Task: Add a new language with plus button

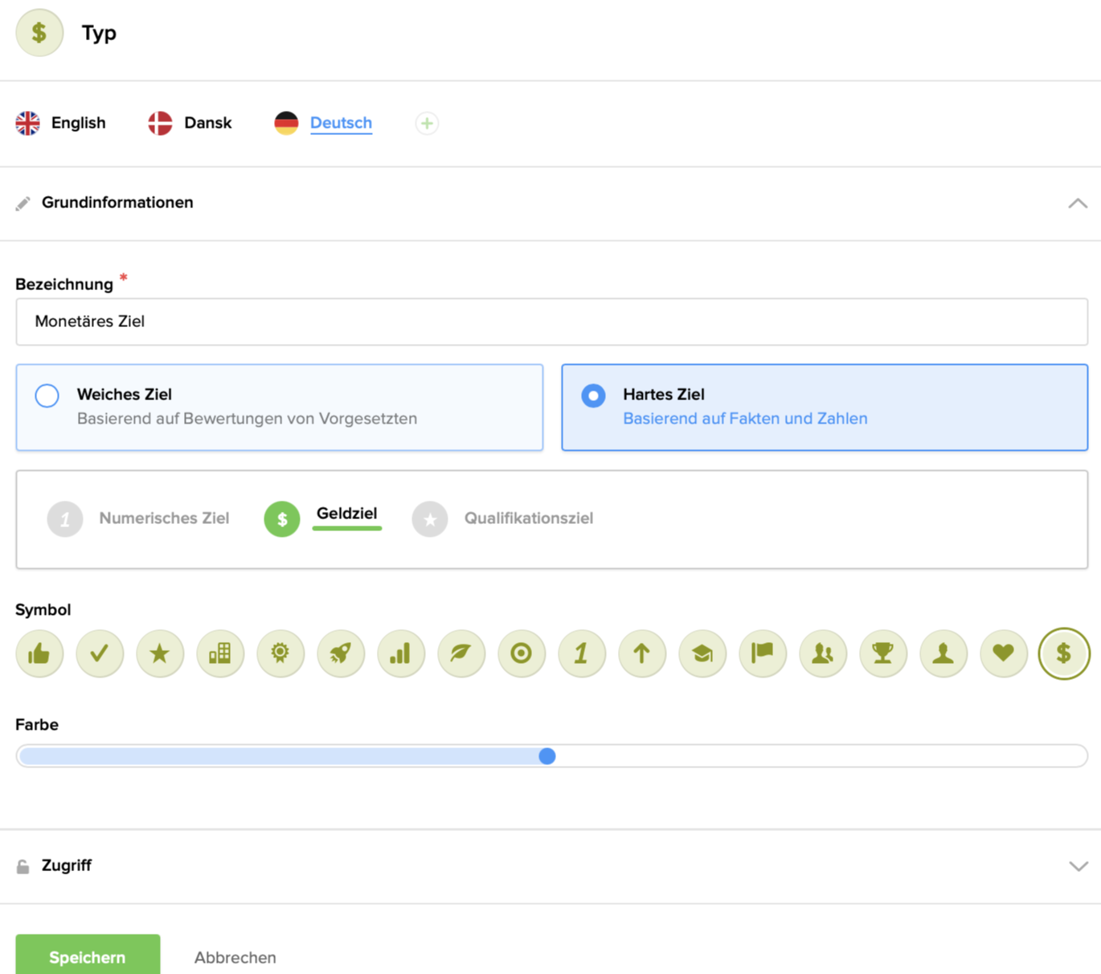Action: pyautogui.click(x=427, y=123)
